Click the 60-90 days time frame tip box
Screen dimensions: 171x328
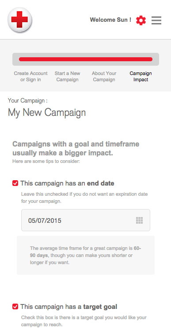click(86, 255)
